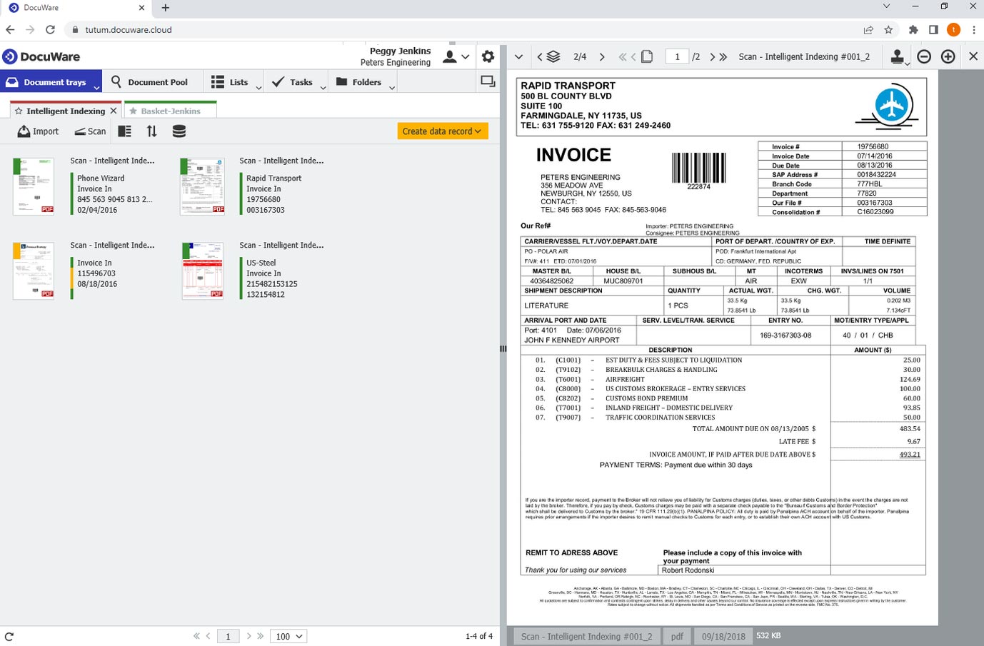Open the Folders section
984x646 pixels.
click(358, 82)
